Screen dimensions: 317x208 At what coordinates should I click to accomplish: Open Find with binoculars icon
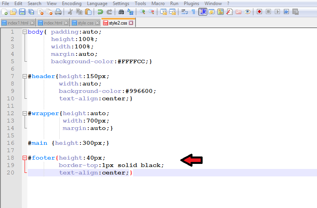[121, 12]
